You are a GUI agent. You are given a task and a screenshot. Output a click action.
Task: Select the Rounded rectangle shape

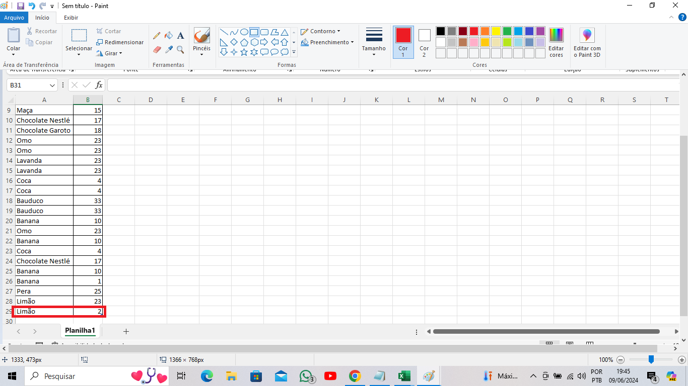tap(264, 32)
